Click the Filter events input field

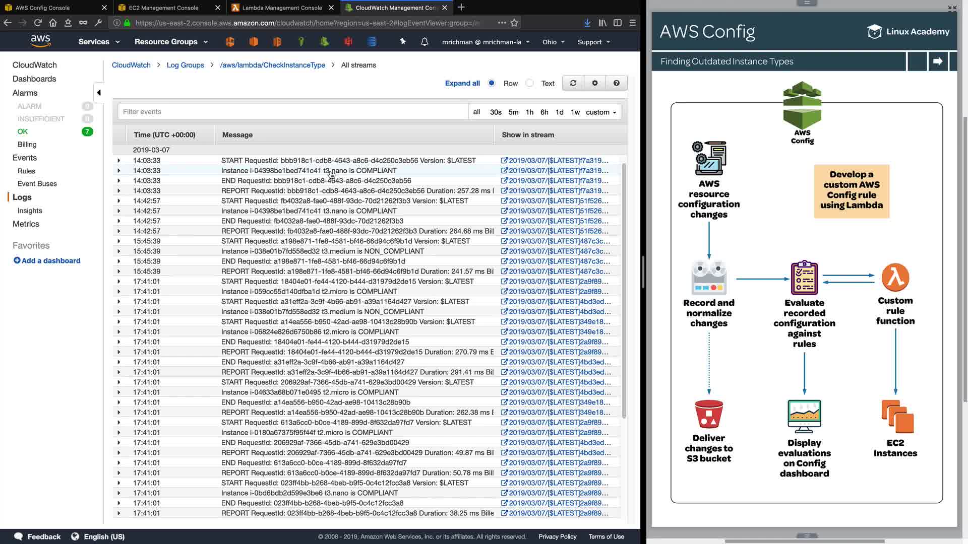292,112
